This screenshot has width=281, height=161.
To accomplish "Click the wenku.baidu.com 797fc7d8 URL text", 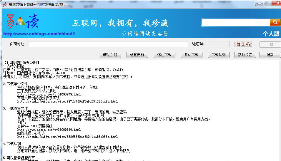I will 67,101.
